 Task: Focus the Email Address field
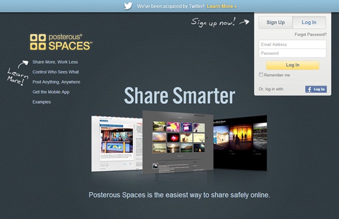coord(292,45)
